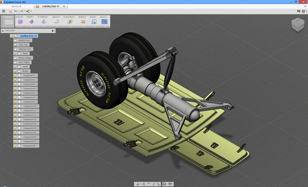Click the ViewCube in the corner
Screen dimensions: 308x187
pos(298,24)
